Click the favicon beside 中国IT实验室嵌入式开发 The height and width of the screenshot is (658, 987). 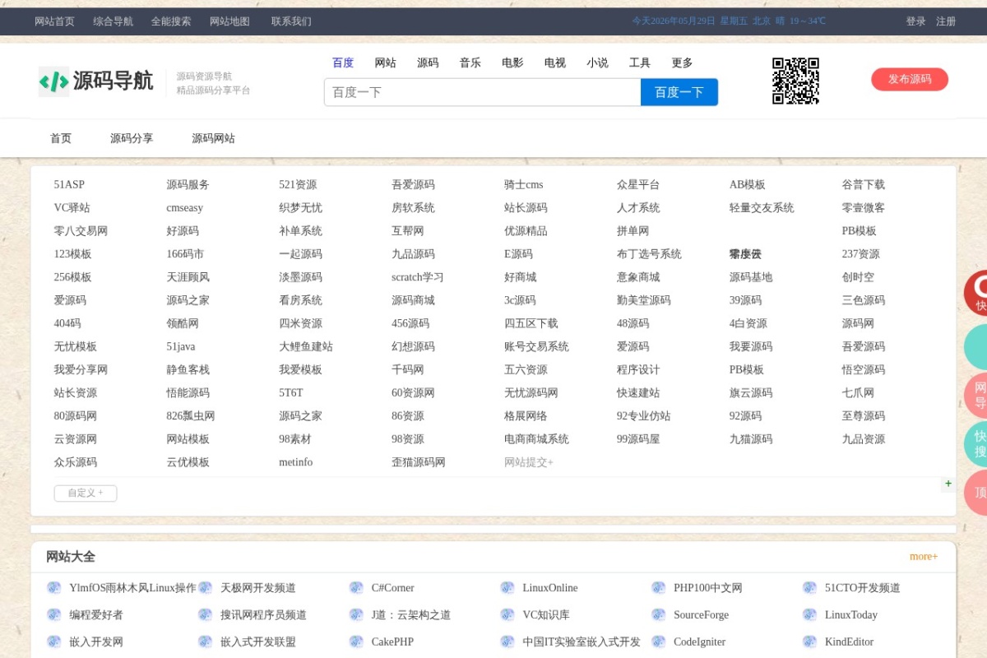click(507, 642)
